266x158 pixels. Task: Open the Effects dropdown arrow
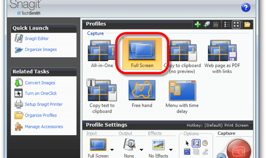[x=171, y=150]
